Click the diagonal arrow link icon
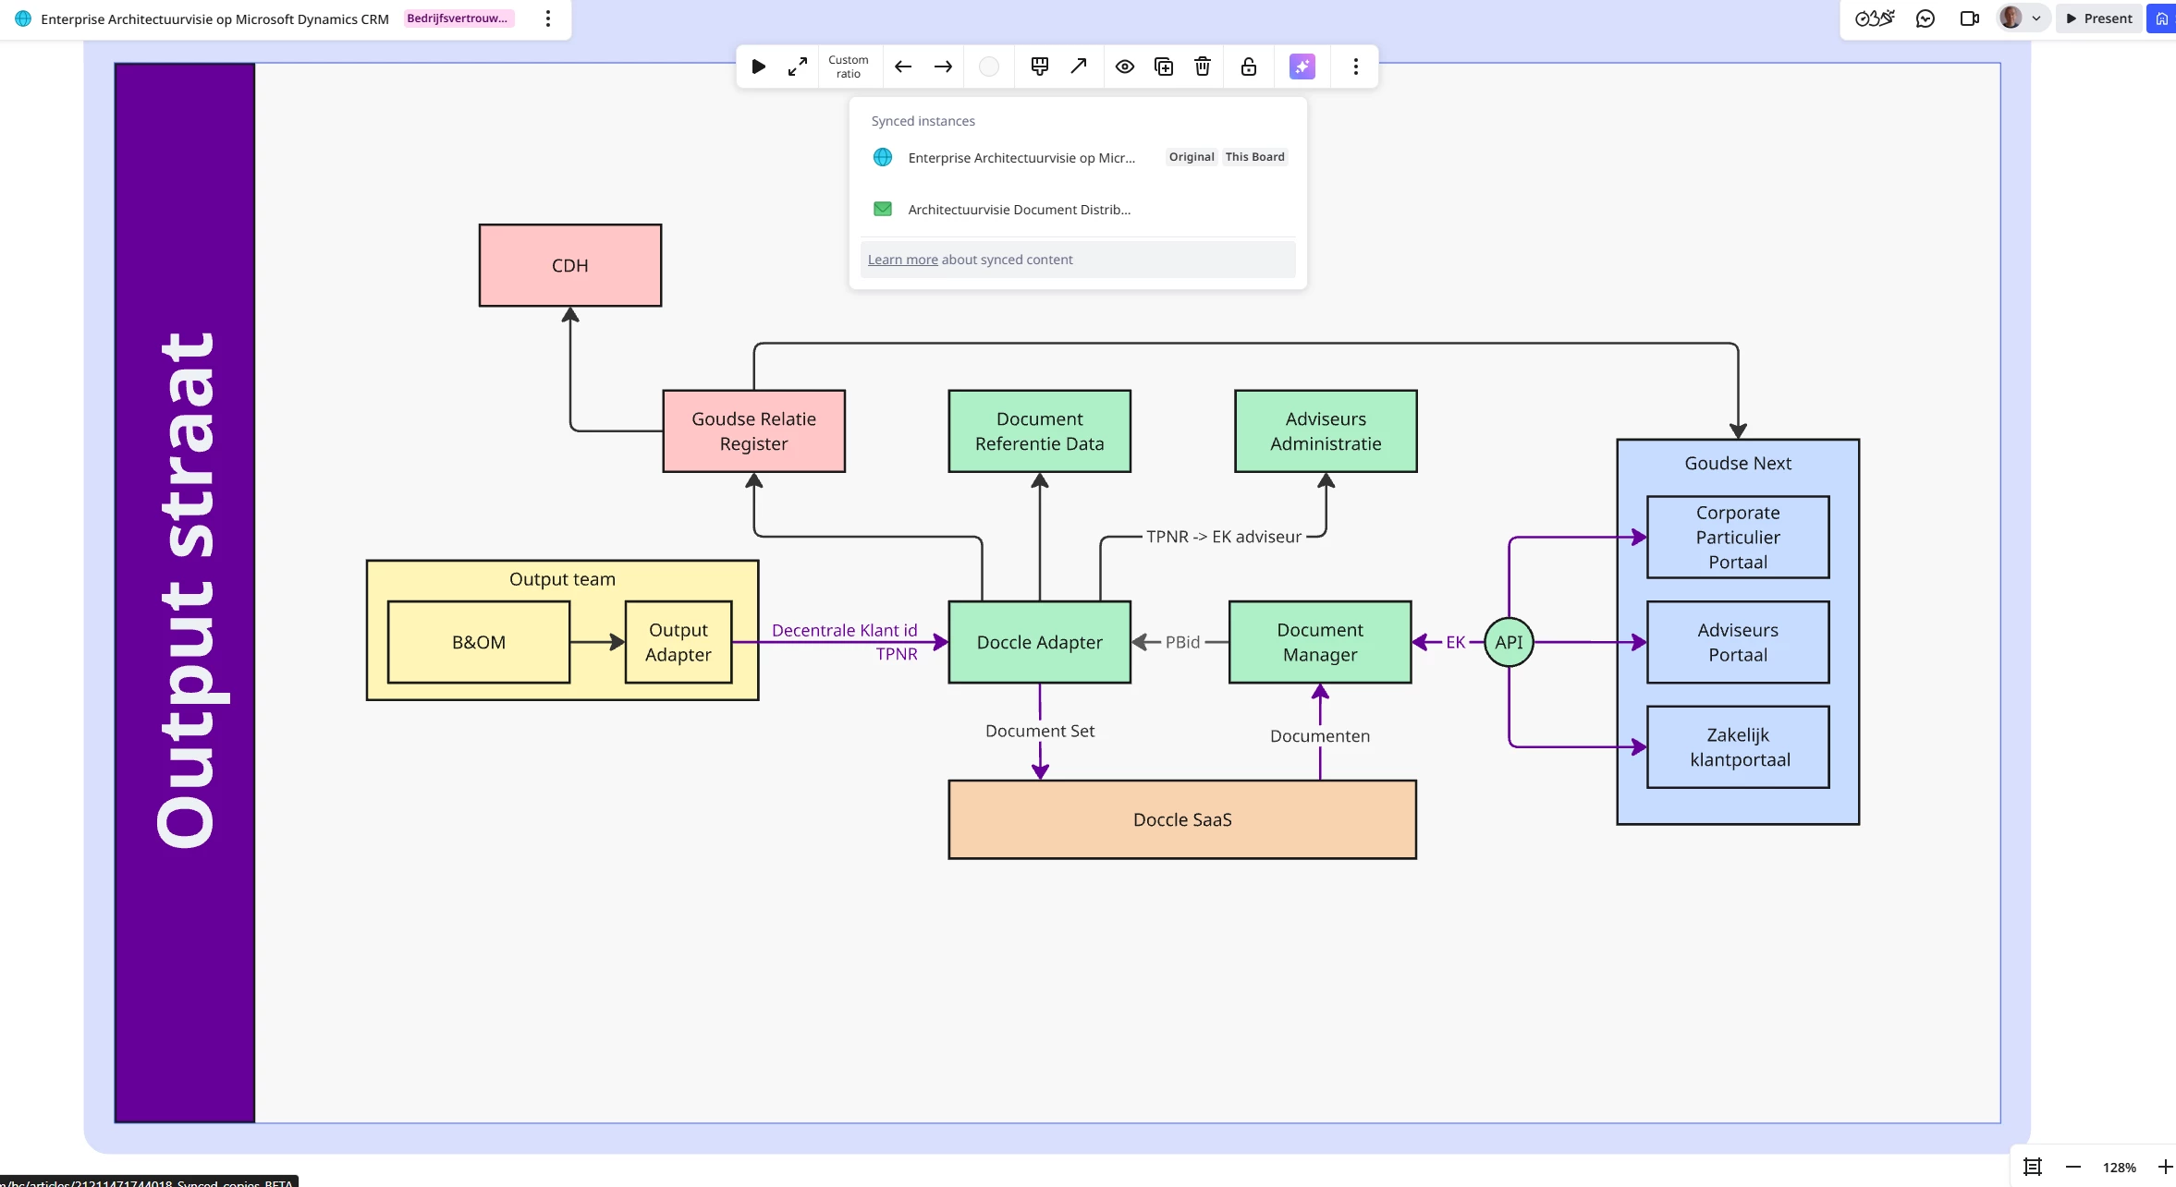Screen dimensions: 2176x1187 click(1078, 67)
